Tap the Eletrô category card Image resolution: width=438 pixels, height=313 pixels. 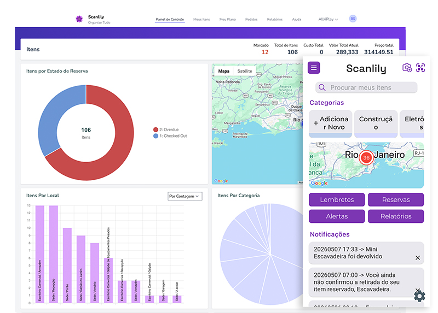(412, 123)
